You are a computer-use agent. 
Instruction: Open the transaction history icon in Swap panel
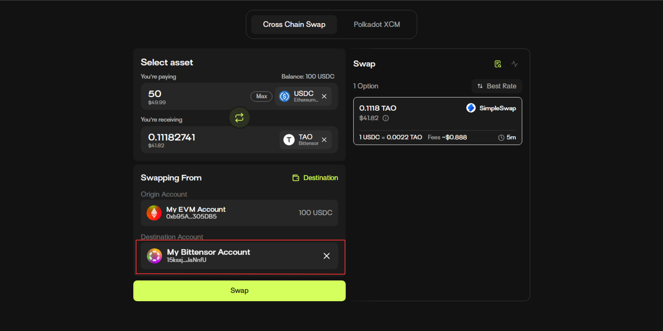pos(498,64)
